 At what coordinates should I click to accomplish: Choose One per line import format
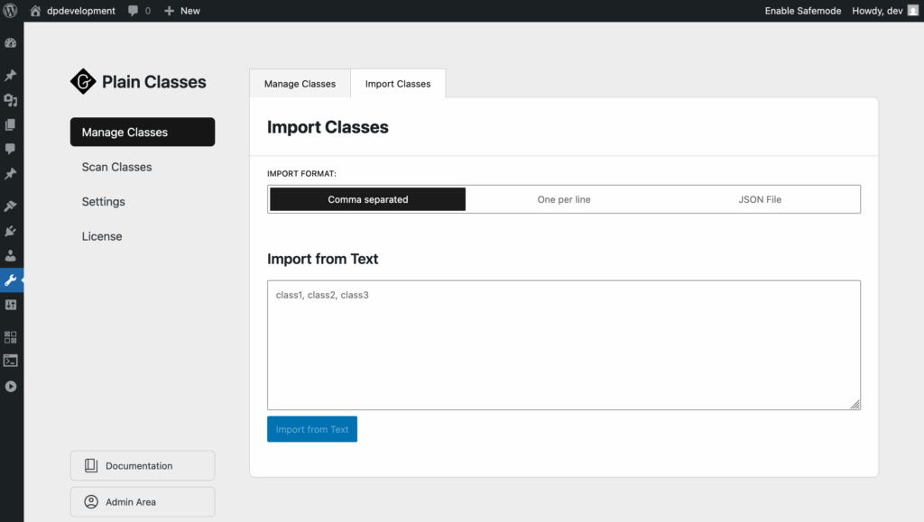pyautogui.click(x=564, y=199)
